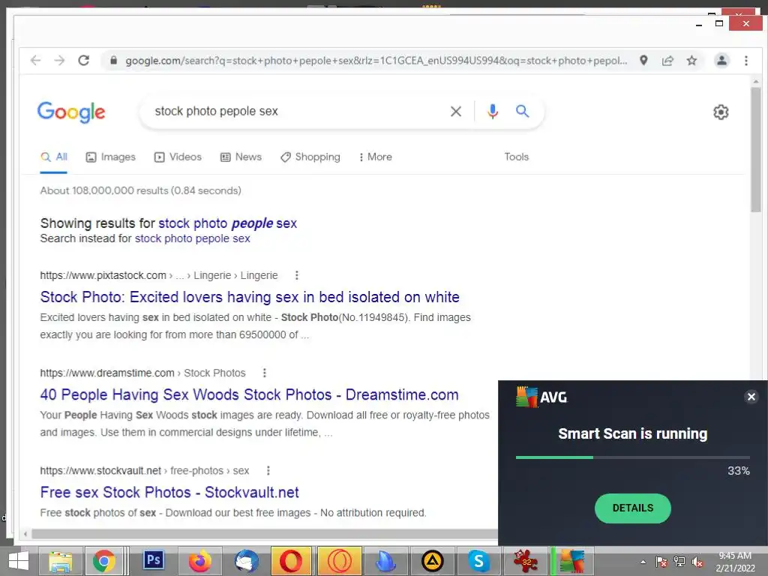
Task: Click the vertical scrollbar thumb
Action: (756, 149)
